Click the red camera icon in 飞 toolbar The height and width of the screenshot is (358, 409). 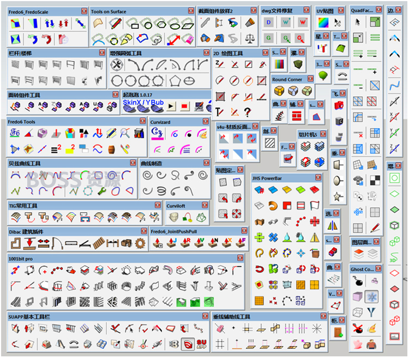click(339, 105)
